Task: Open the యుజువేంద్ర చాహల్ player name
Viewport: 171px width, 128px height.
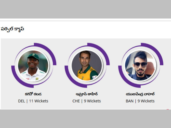Action: (x=140, y=94)
